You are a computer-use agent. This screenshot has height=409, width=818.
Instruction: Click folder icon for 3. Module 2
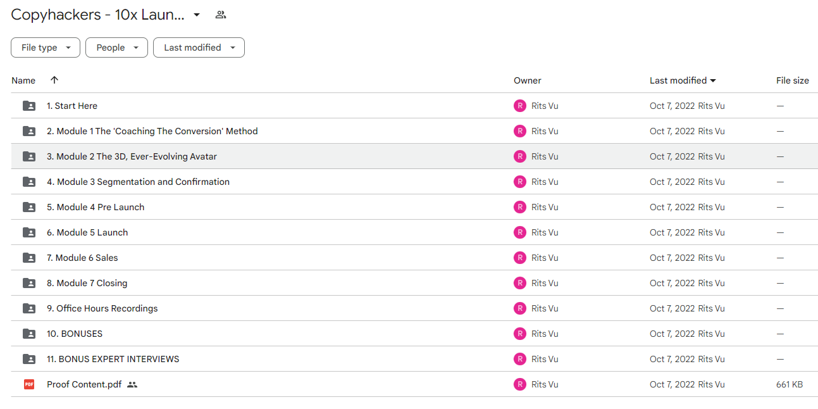tap(29, 156)
